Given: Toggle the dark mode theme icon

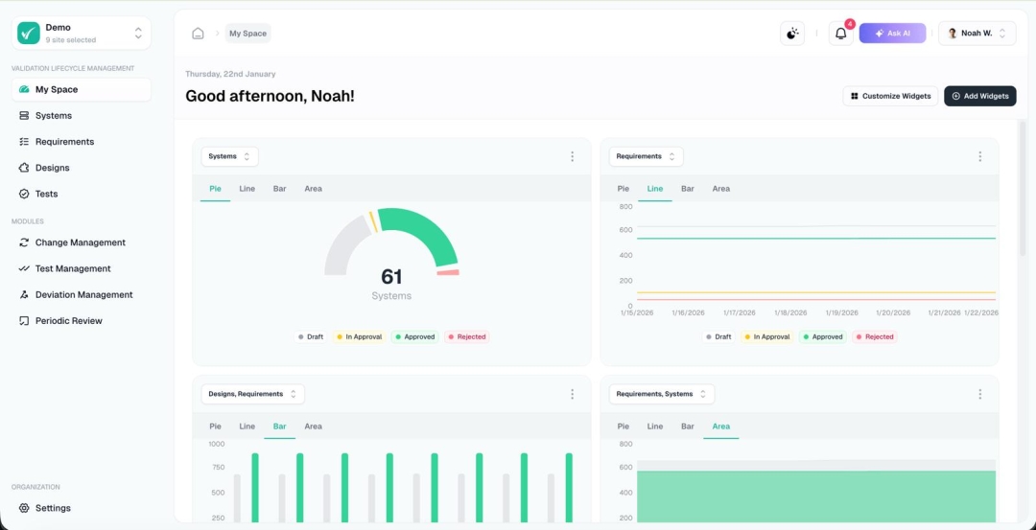Looking at the screenshot, I should tap(791, 34).
